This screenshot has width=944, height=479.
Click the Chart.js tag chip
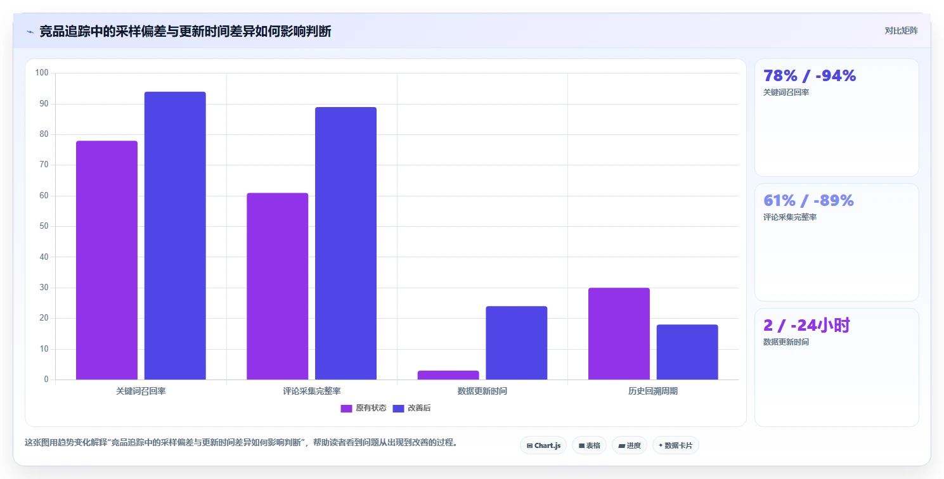coord(543,445)
